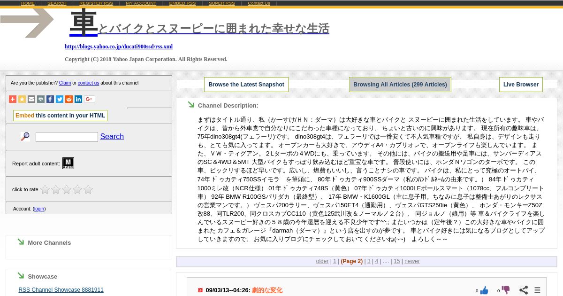Dislike the article with thumbs down
Screen dimensions: 563x296
(506, 290)
